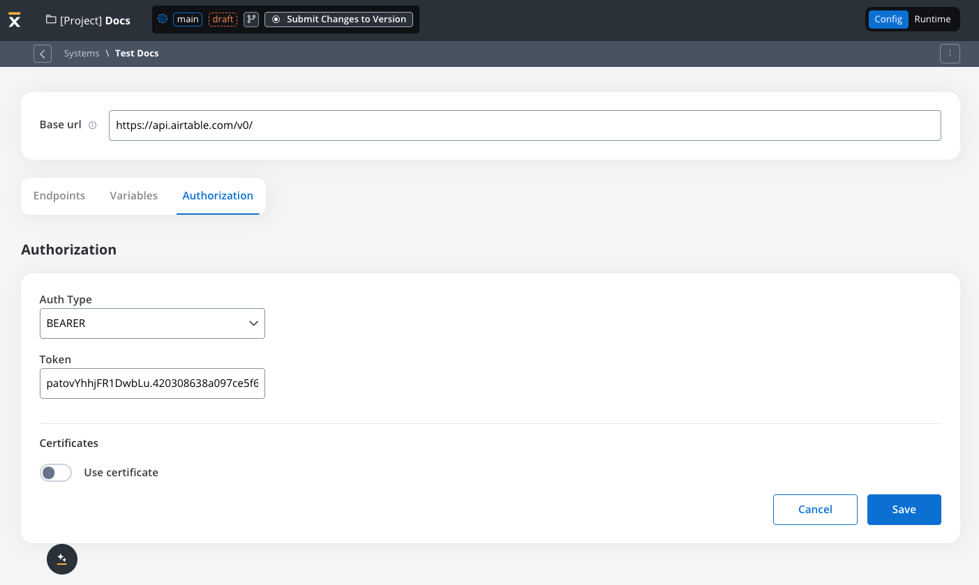Viewport: 979px width, 585px height.
Task: Click the blue status dot beside main
Action: (x=163, y=20)
